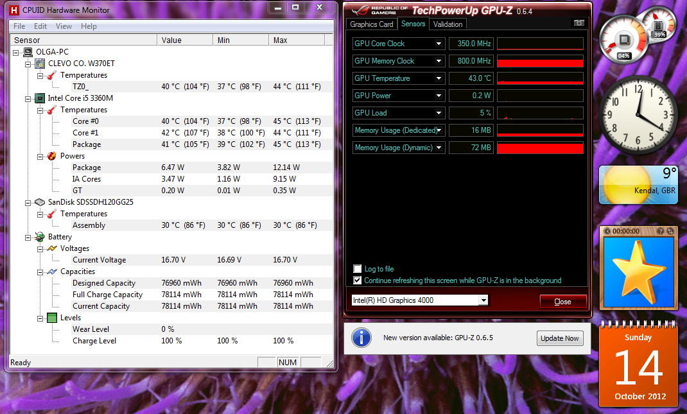Screen dimensions: 687x414
Task: Collapse the Intel Core i5 3360M node
Action: point(28,99)
